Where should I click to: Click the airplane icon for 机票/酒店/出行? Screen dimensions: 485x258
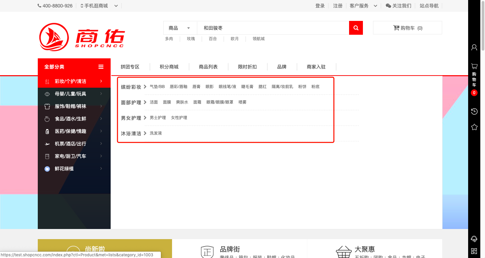(x=47, y=144)
